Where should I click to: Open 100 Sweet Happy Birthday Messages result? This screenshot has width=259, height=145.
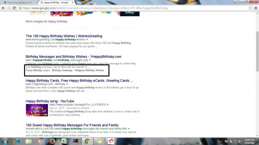[72, 125]
